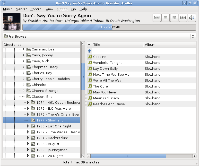199x166 pixels.
Task: Sort by the Title column header
Action: (x=118, y=45)
